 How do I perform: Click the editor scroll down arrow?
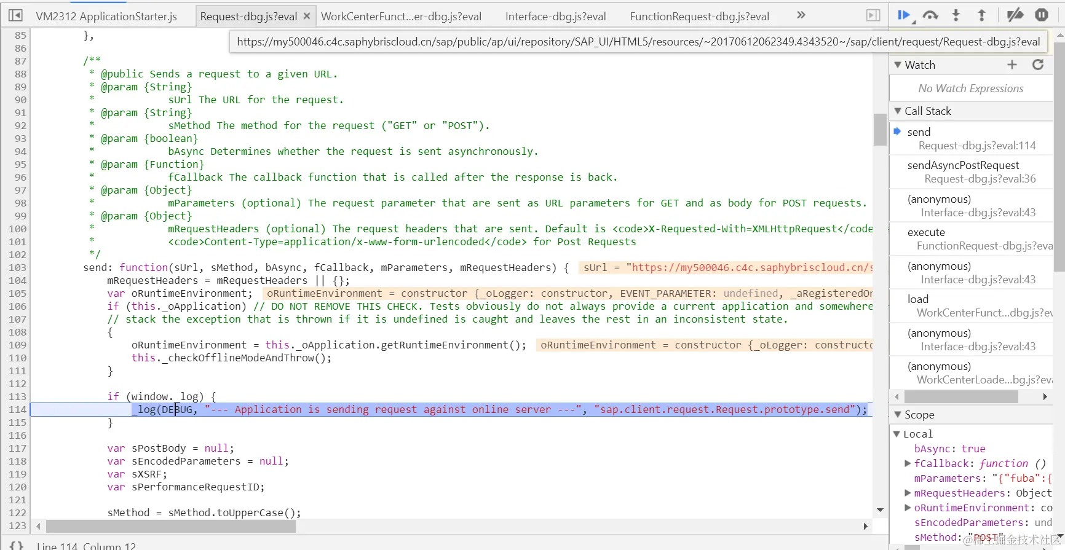pyautogui.click(x=880, y=510)
